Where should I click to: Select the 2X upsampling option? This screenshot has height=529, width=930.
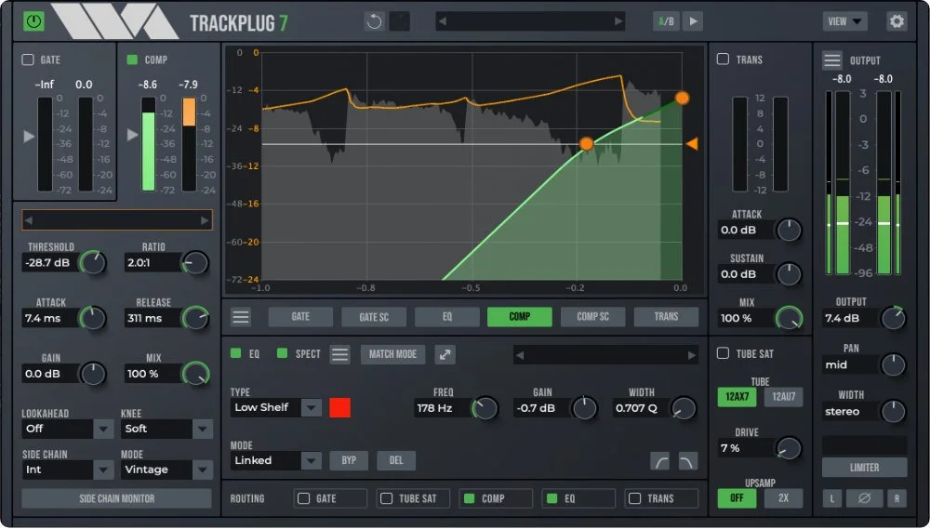point(783,498)
